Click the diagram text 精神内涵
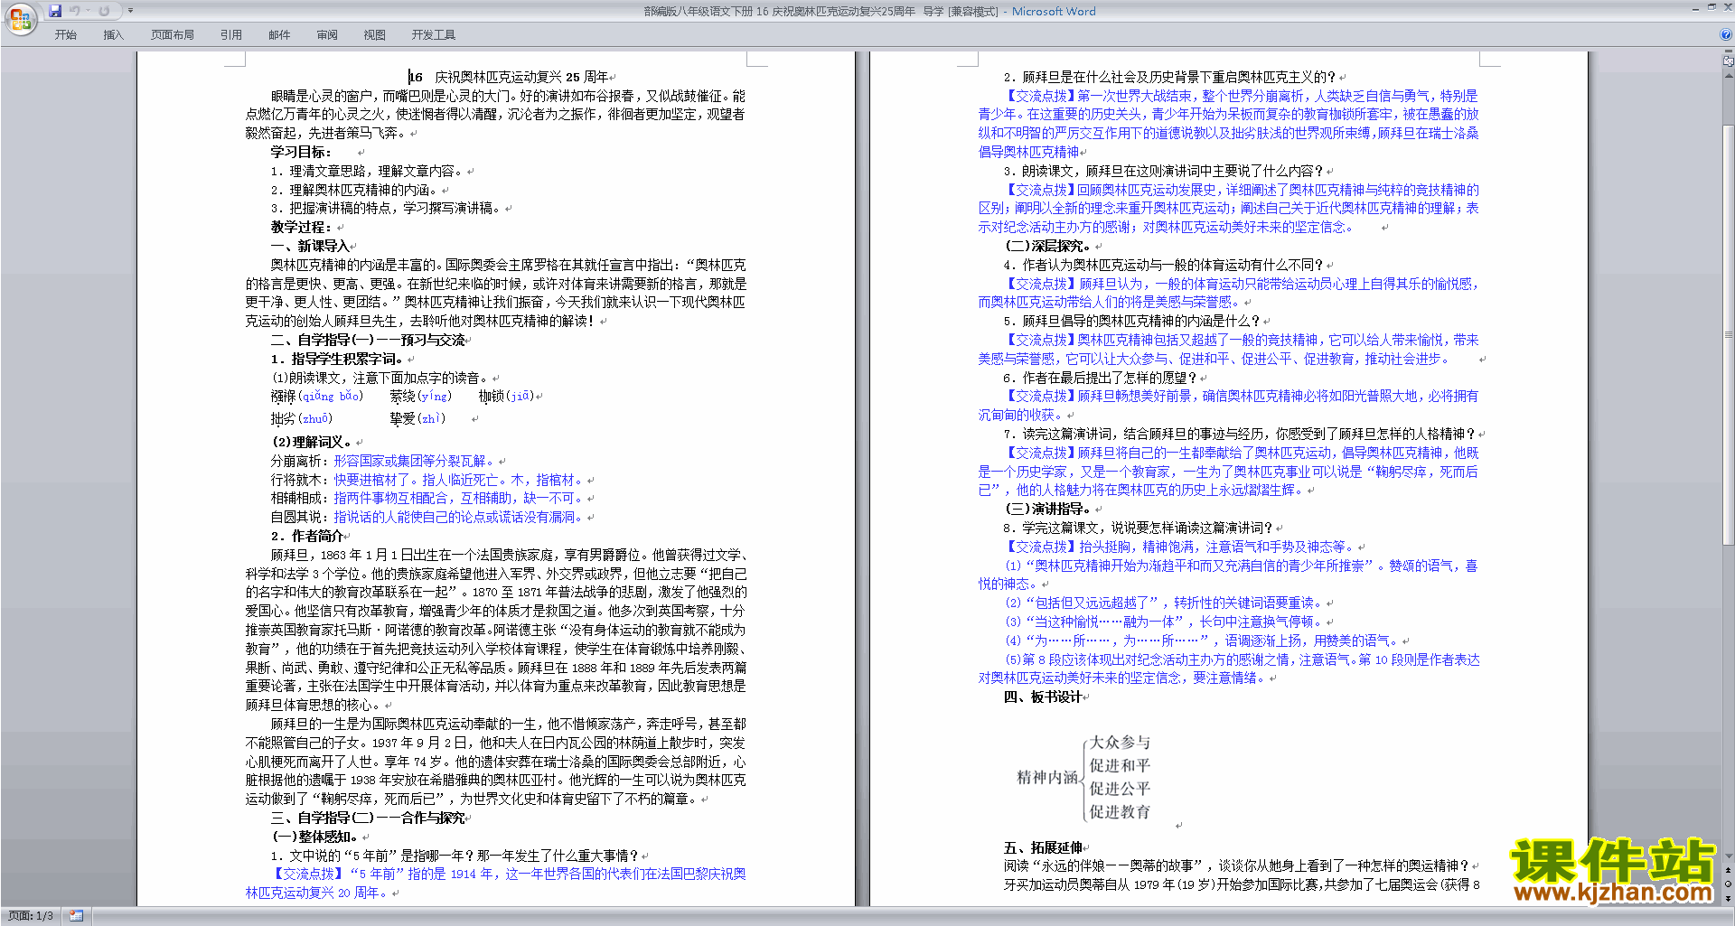 (x=1047, y=777)
